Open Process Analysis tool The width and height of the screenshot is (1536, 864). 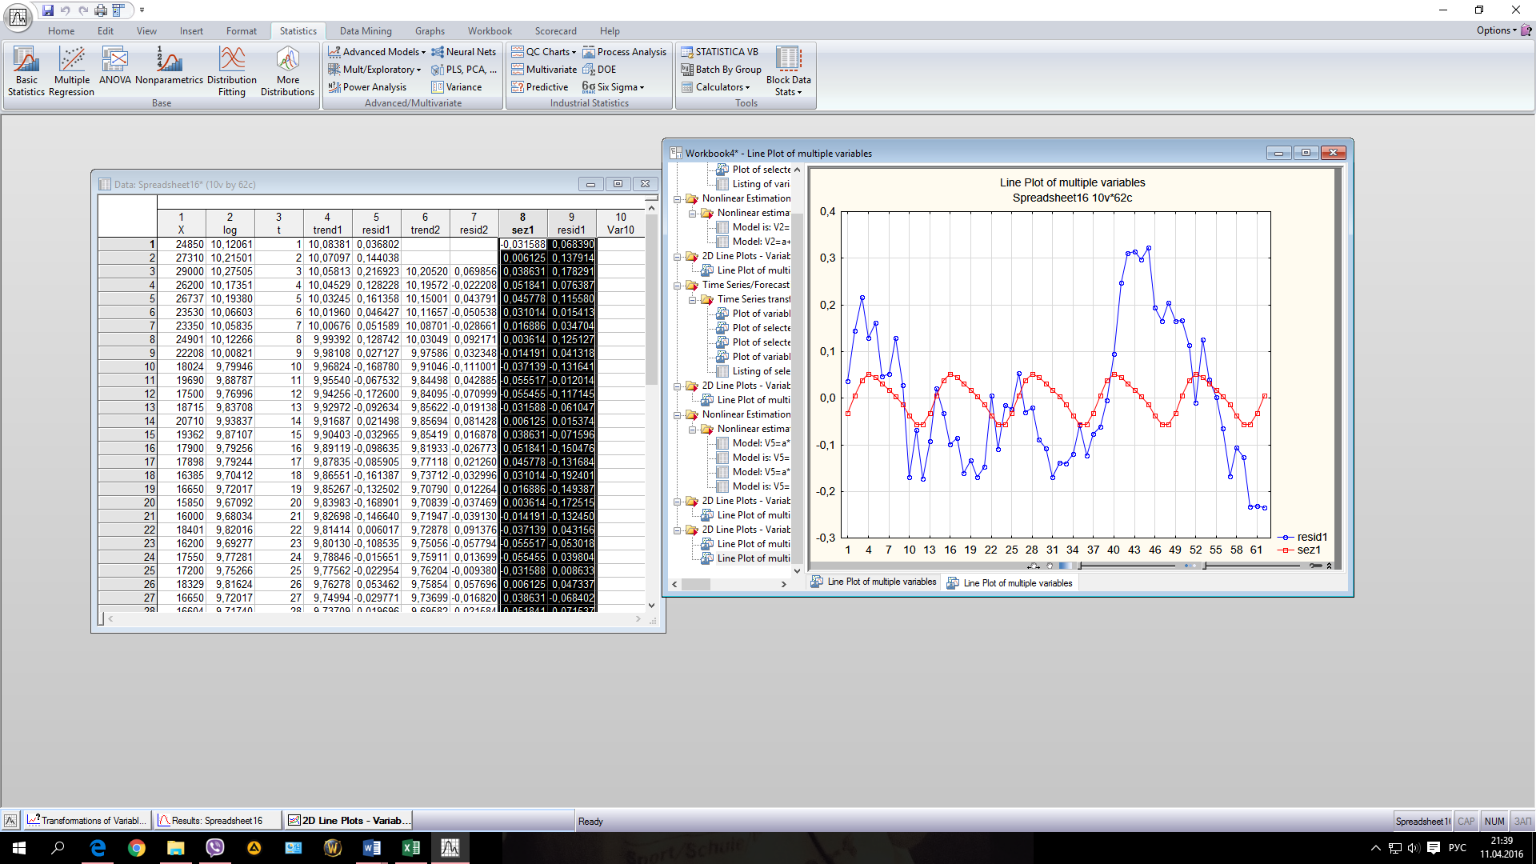point(624,52)
